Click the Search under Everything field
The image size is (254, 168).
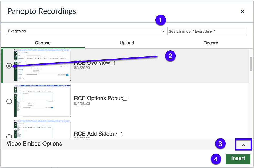(x=207, y=31)
